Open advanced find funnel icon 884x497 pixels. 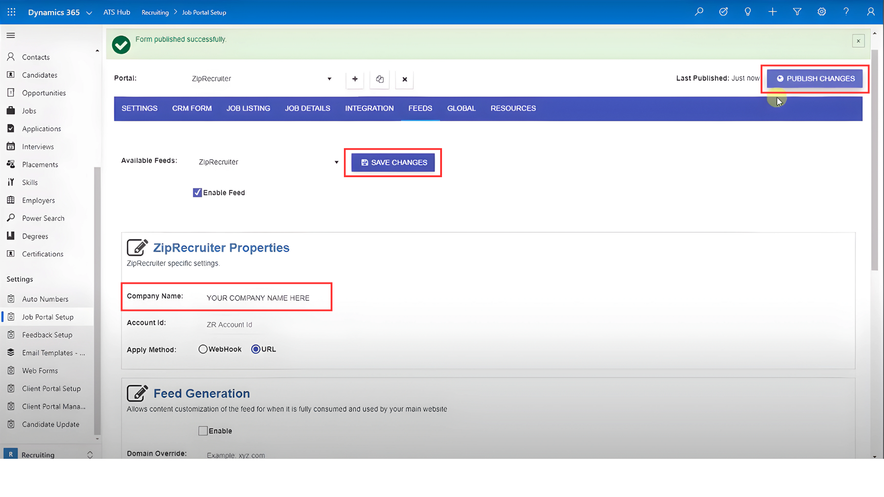(x=797, y=12)
